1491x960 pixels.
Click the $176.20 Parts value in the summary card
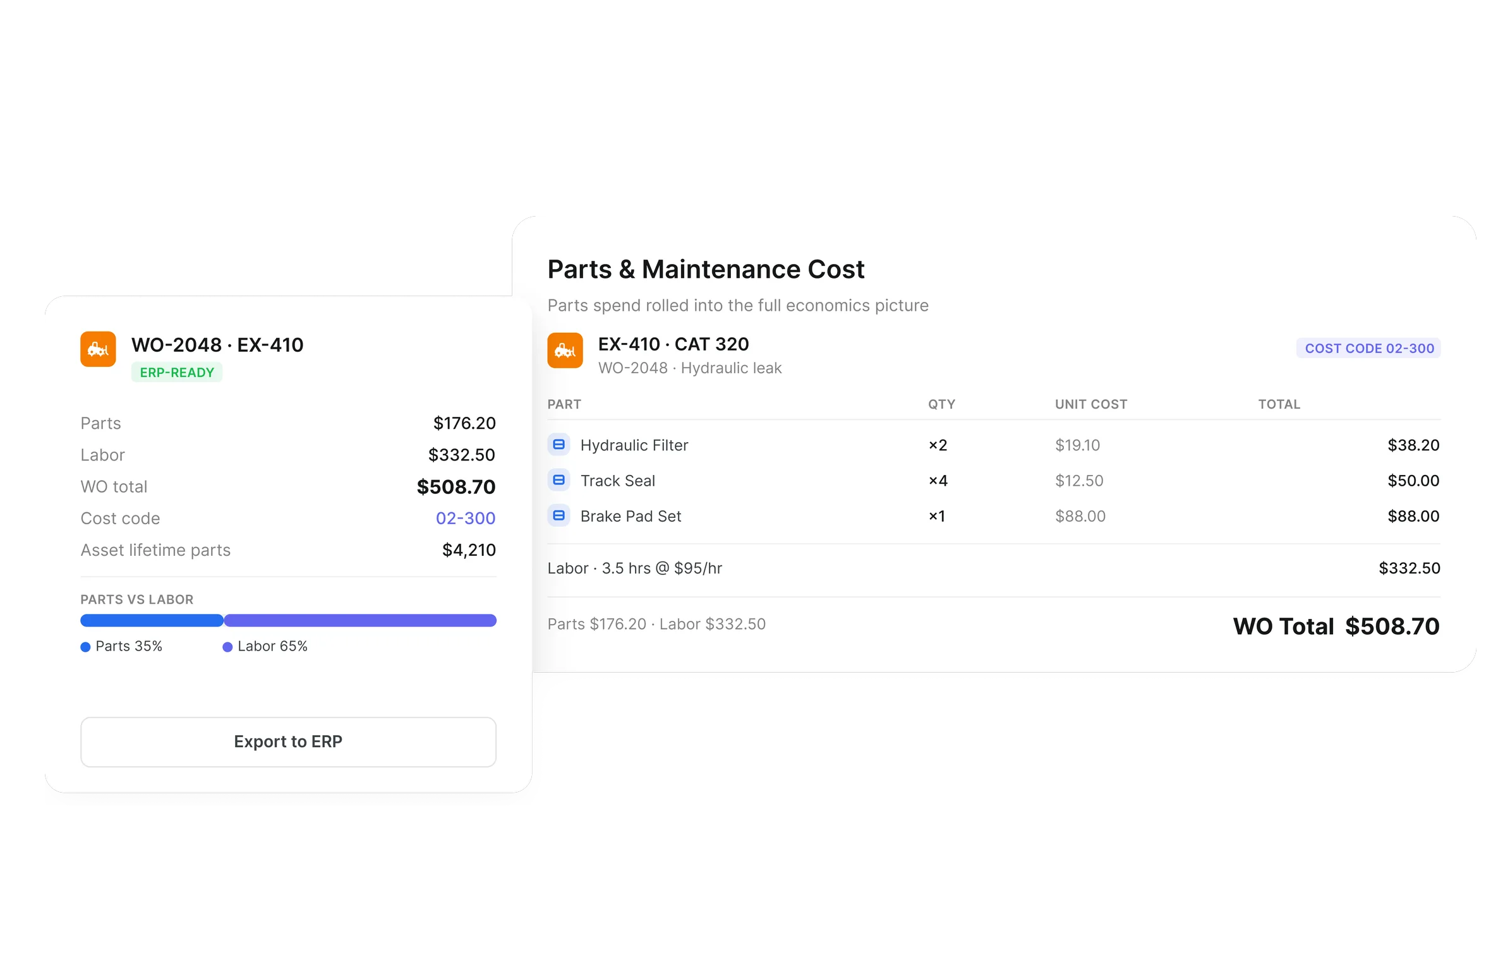coord(464,423)
